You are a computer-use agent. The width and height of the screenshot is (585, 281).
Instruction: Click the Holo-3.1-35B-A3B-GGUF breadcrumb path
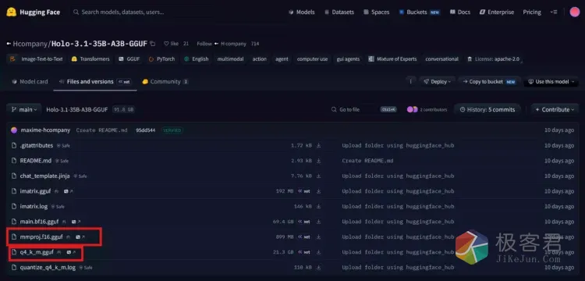77,110
